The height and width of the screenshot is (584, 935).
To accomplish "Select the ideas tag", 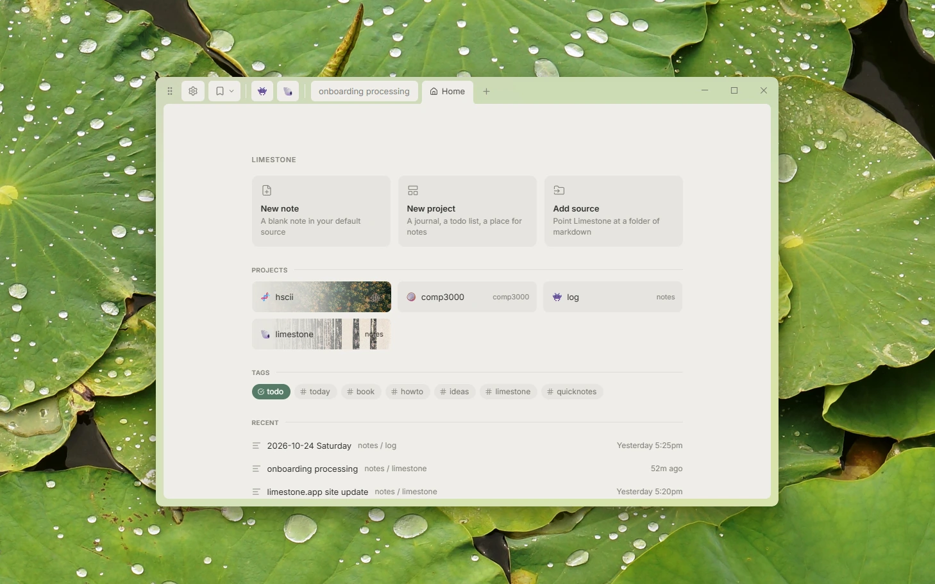I will [455, 392].
